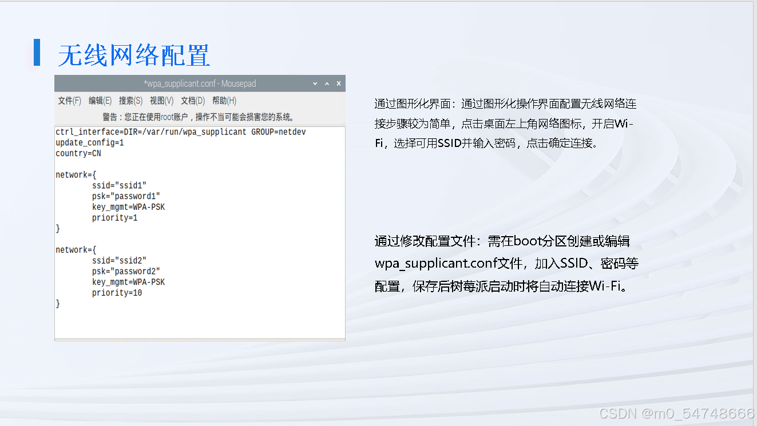Click the psk="password1" line
Viewport: 757px width, 426px height.
coord(126,196)
